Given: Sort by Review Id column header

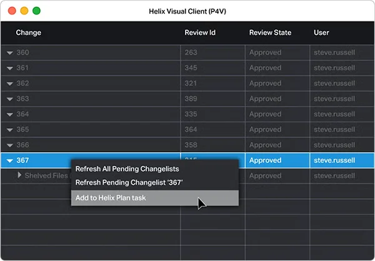Looking at the screenshot, I should pos(200,32).
